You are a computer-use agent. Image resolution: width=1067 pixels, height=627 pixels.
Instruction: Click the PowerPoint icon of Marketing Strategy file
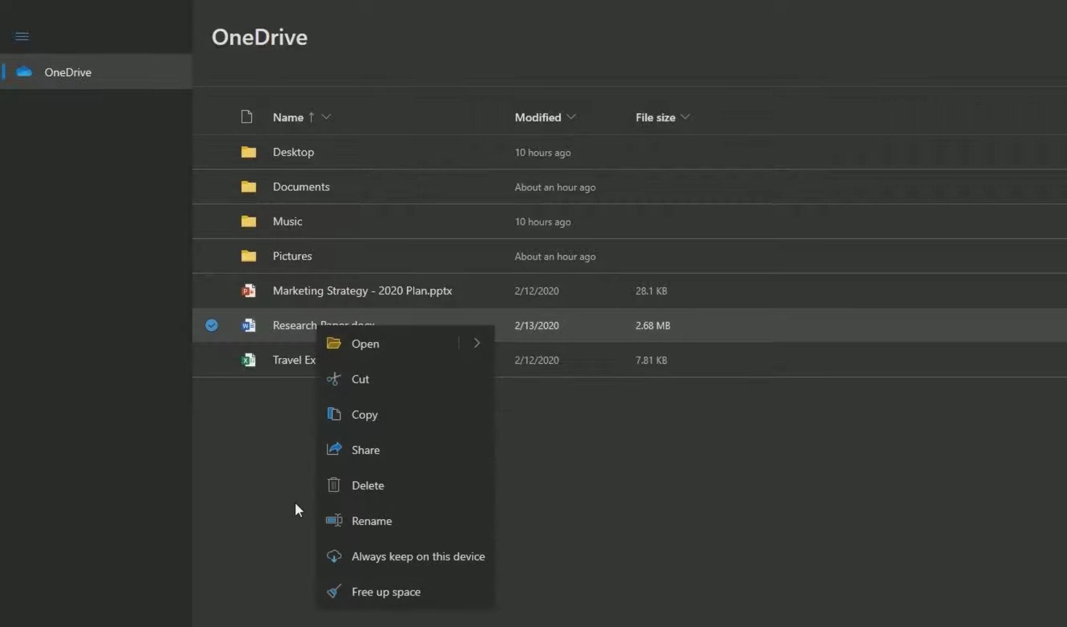pos(249,291)
